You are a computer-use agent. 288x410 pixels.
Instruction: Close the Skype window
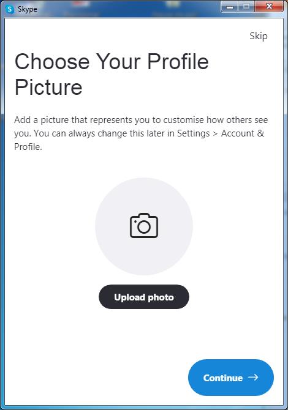[269, 7]
